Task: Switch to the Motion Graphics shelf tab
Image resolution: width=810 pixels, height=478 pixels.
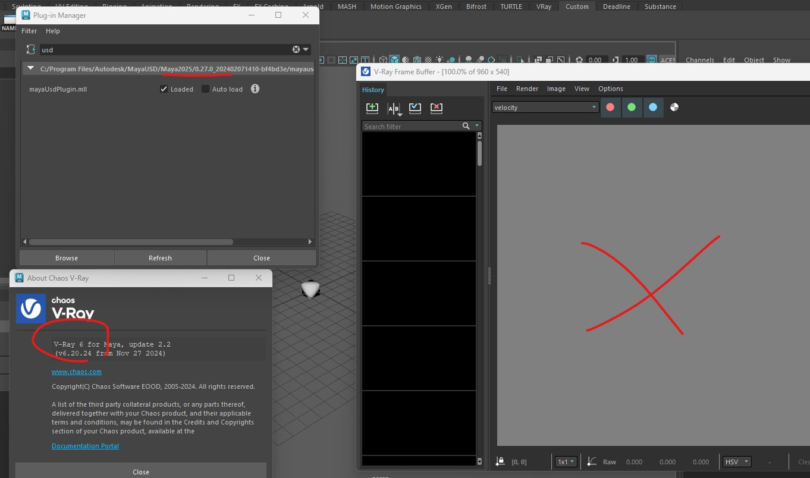Action: (x=396, y=7)
